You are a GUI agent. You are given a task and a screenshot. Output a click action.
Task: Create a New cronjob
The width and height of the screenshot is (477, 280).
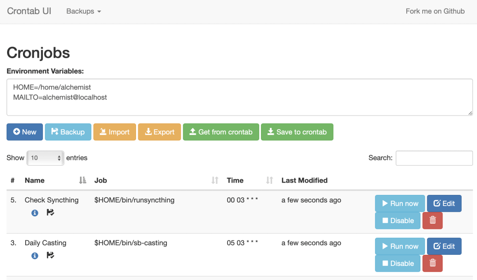click(25, 132)
